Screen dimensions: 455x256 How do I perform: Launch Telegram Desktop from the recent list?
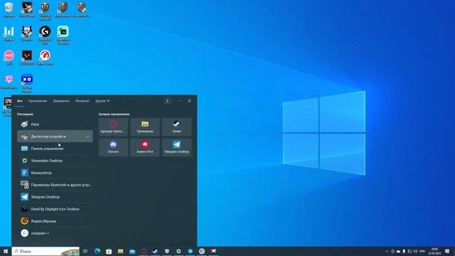55,197
